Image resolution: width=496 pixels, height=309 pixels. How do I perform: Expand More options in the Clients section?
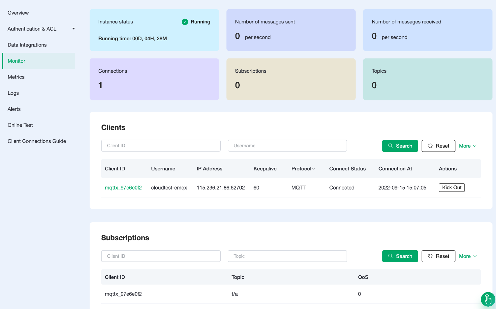[x=468, y=146]
